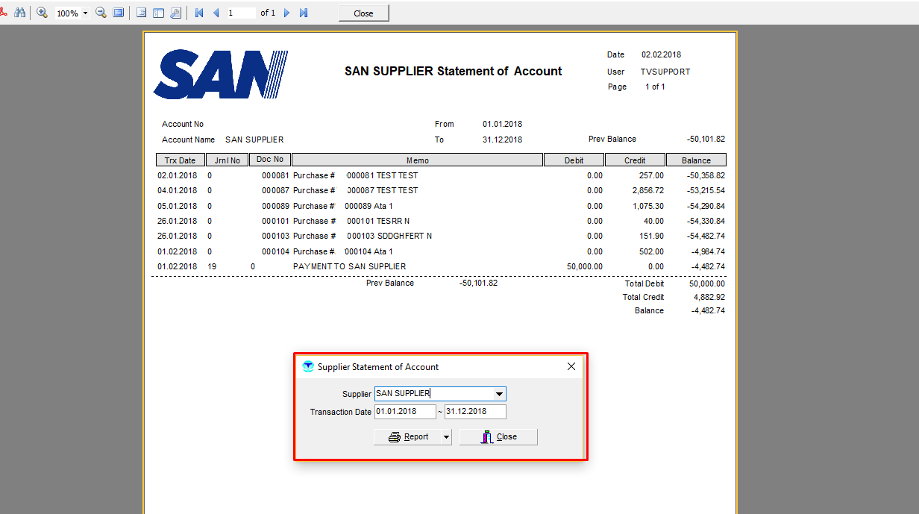Click the Report button in dialog

point(409,437)
